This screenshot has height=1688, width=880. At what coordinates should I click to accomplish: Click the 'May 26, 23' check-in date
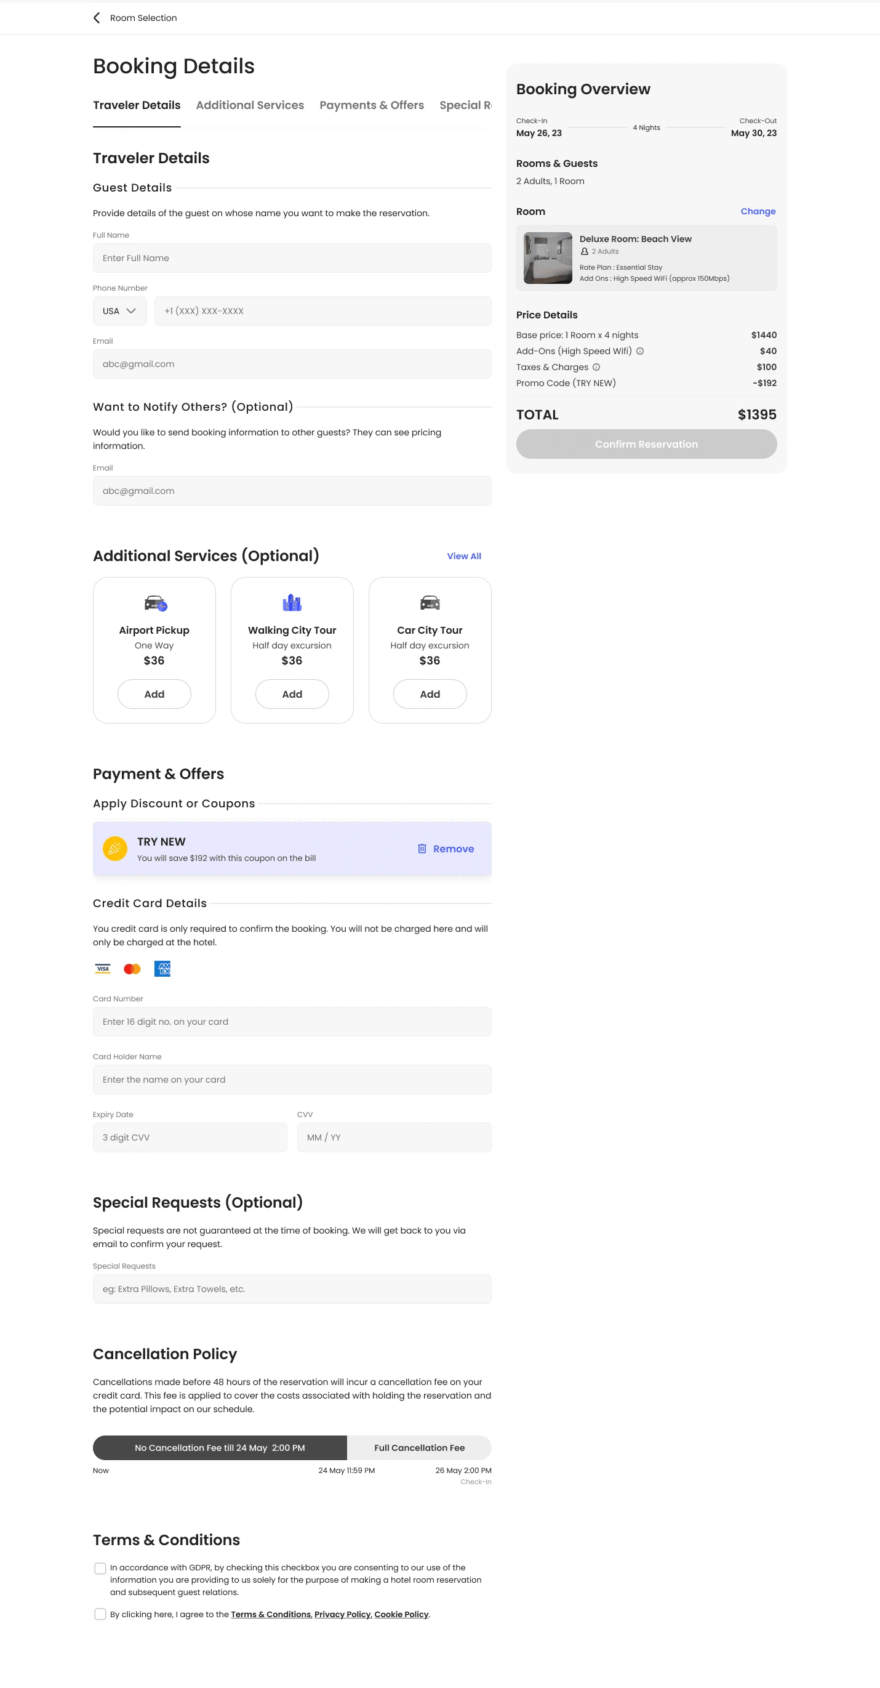coord(539,133)
